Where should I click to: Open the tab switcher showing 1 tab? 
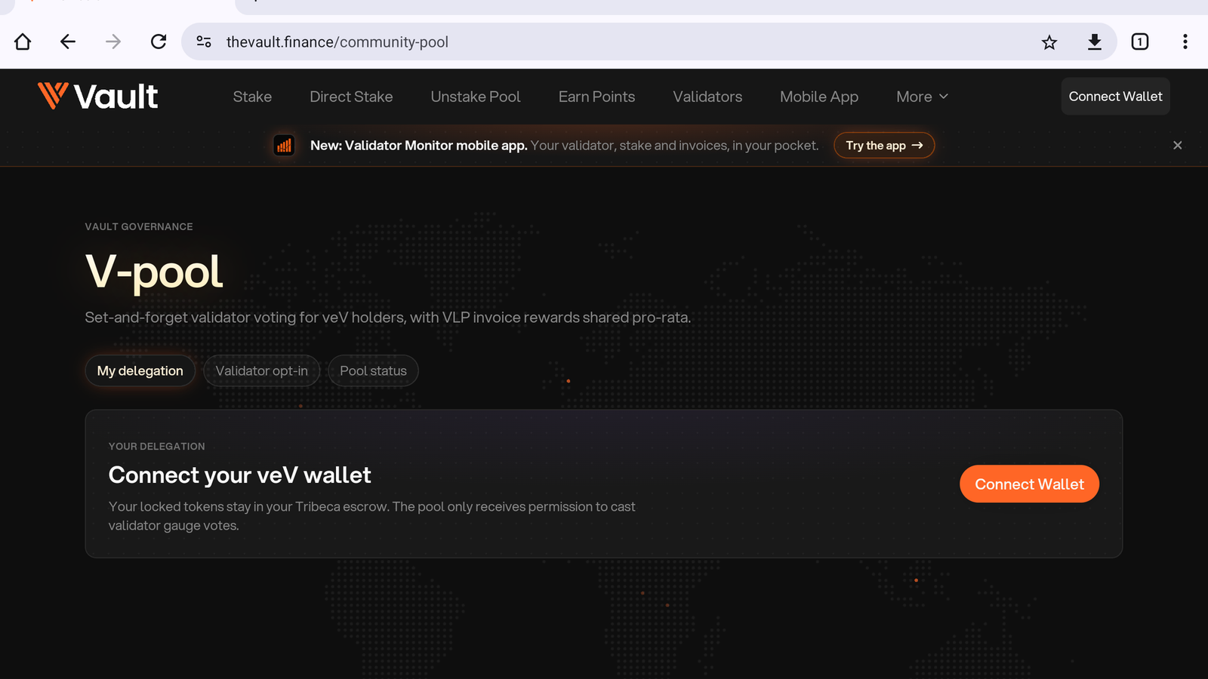tap(1140, 41)
